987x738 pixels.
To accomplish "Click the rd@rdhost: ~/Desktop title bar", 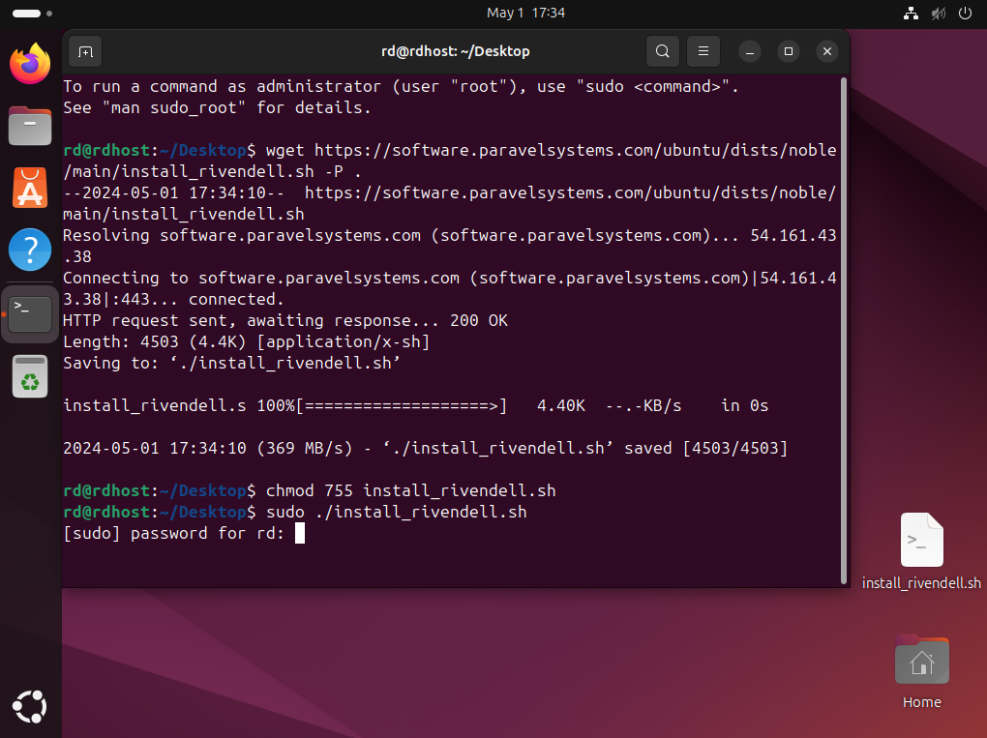I will point(455,51).
